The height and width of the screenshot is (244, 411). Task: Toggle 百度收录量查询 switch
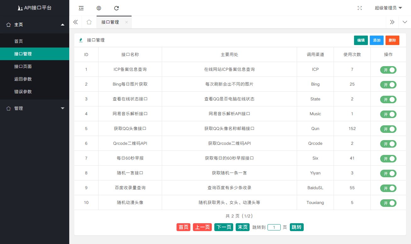coord(388,188)
